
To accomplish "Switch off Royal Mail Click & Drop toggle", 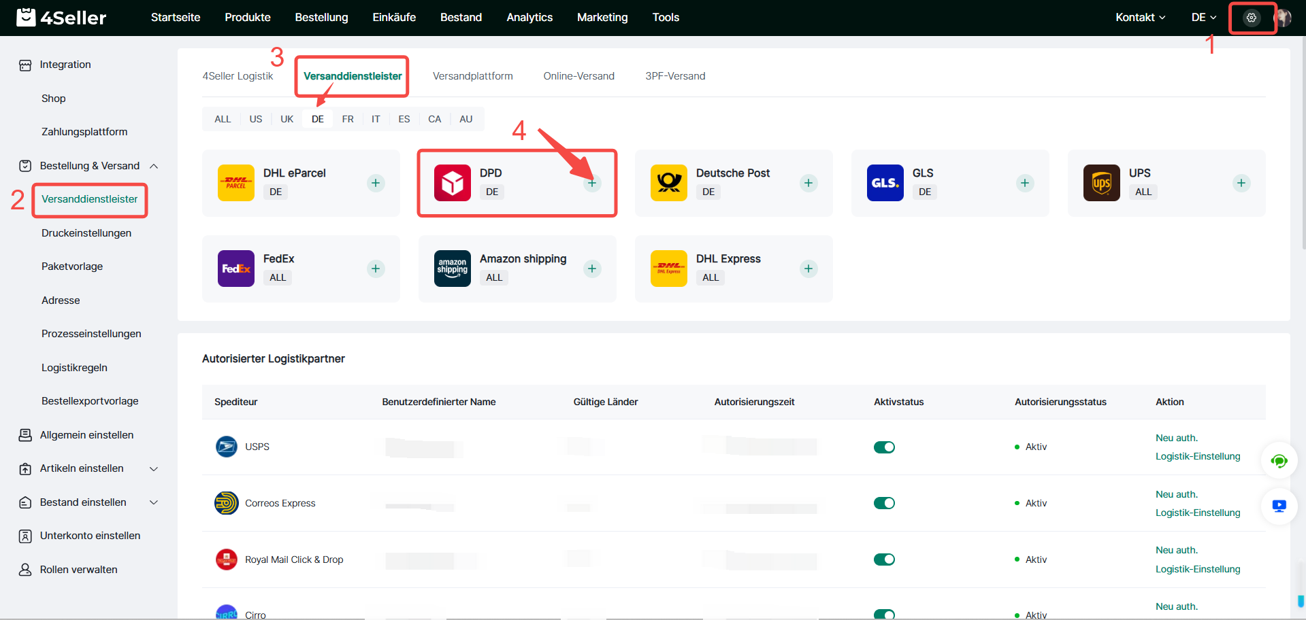I will point(884,559).
